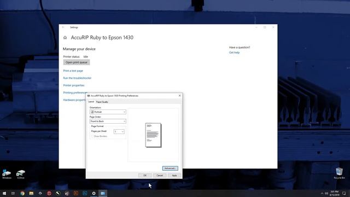Click the Settings home icon
The height and width of the screenshot is (197, 350).
tap(65, 38)
